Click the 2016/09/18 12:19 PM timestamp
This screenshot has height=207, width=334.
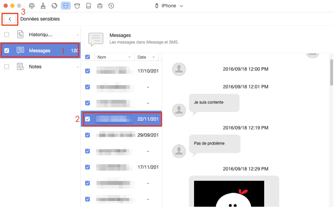(245, 128)
